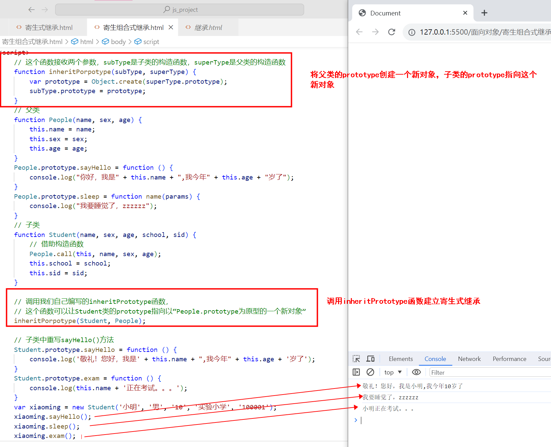Reload the browser page
Screen dimensions: 551x447
(x=392, y=32)
